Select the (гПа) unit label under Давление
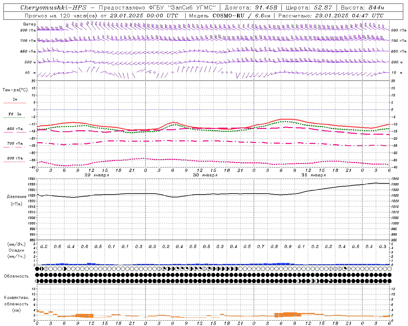Screen dimensions: 408x326 coord(17,204)
